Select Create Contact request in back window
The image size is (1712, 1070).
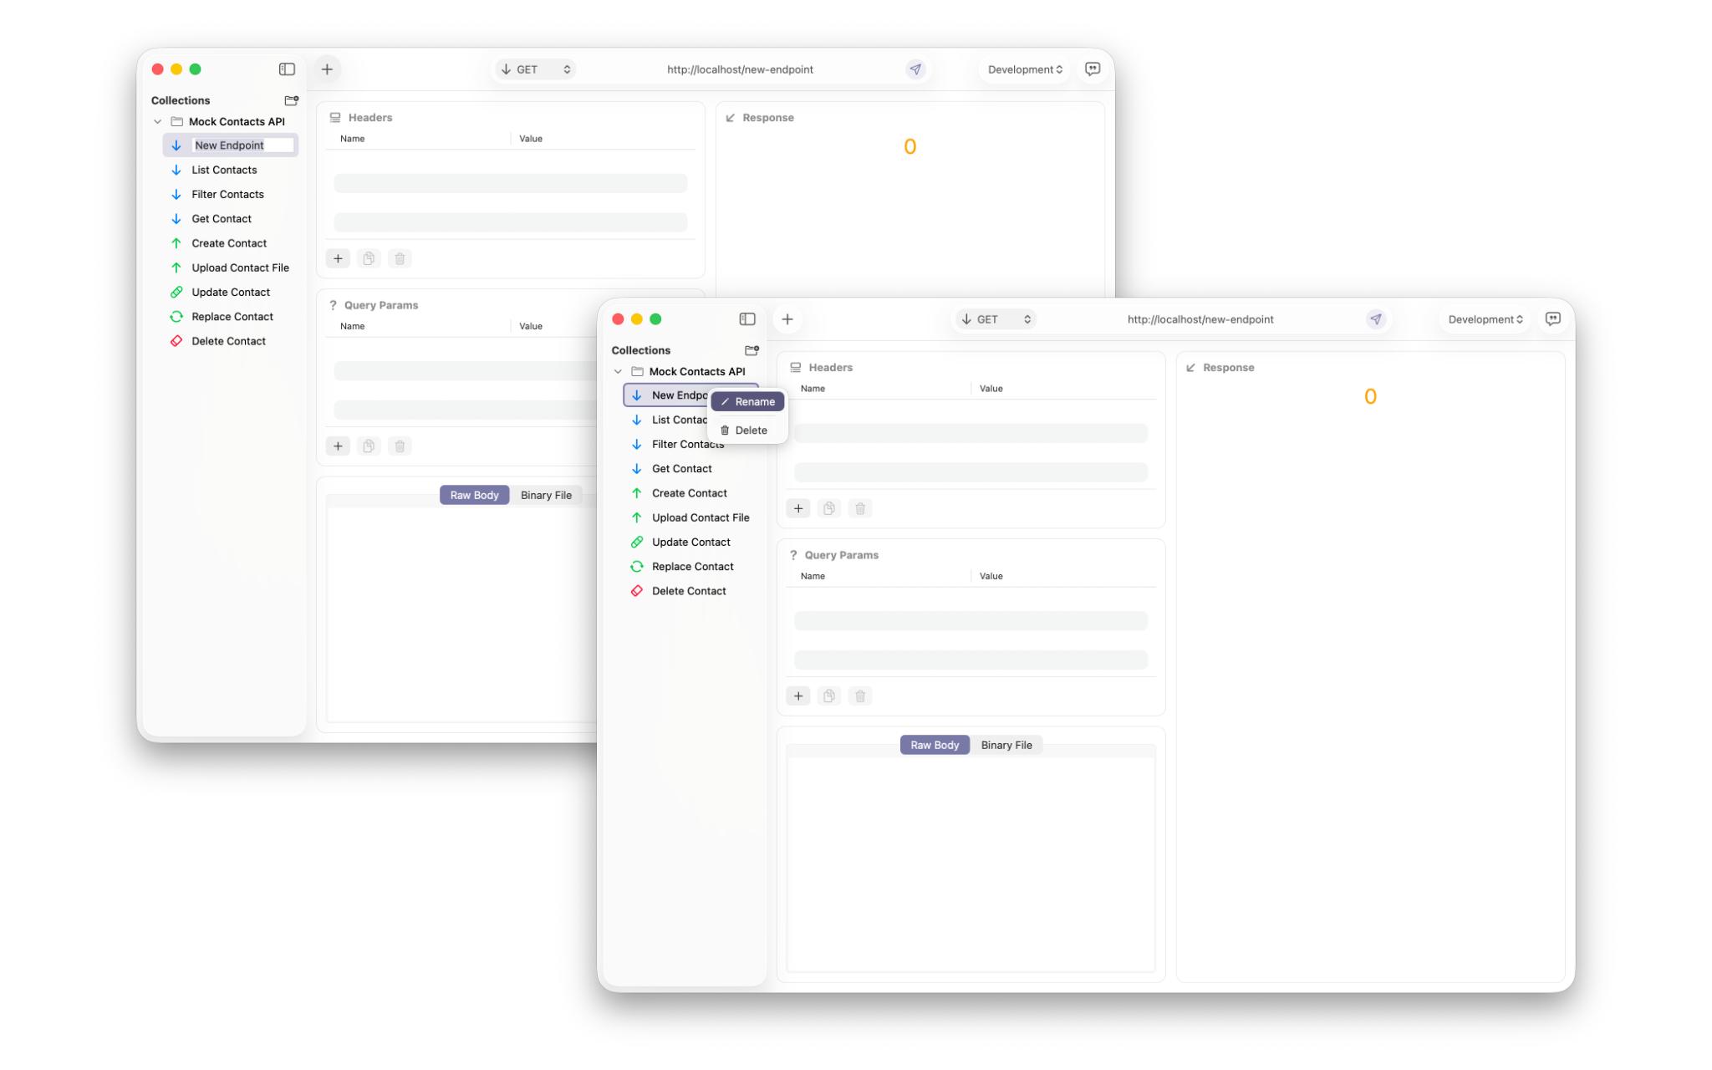231,243
